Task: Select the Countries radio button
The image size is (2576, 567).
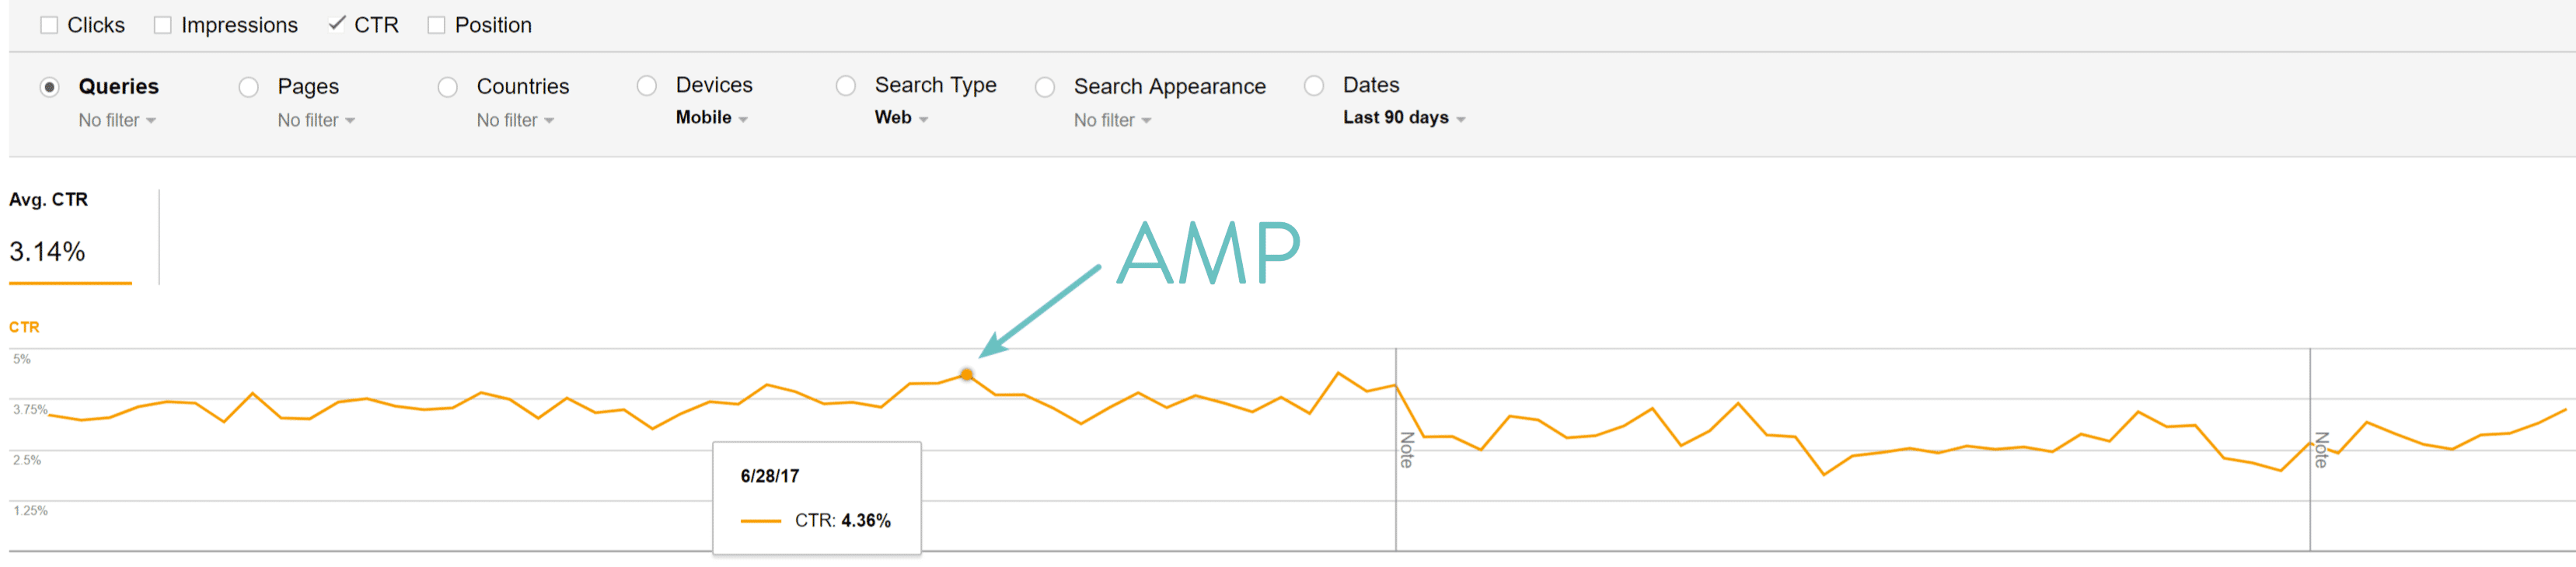Action: [447, 87]
